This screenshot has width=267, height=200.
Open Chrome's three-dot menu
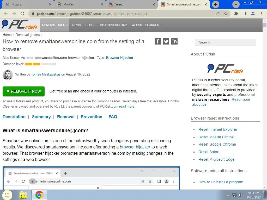tap(261, 14)
